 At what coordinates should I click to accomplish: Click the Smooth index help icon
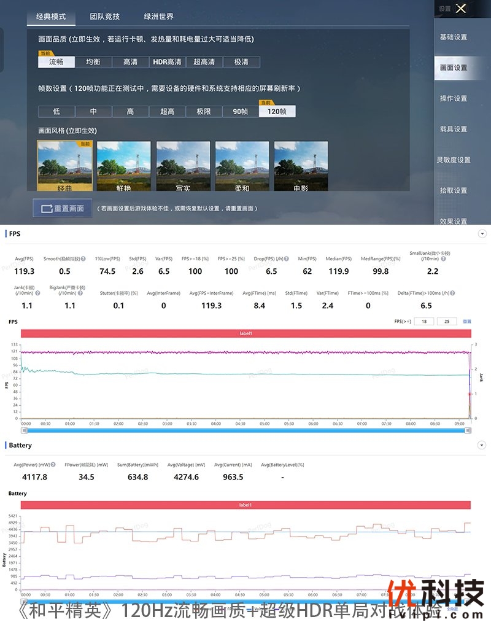coord(83,259)
